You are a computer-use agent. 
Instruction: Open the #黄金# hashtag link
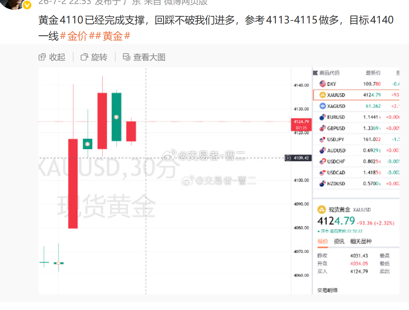113,36
